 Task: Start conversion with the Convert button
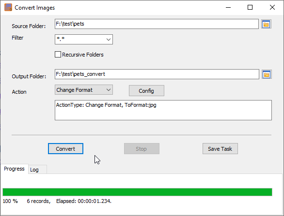coord(65,149)
